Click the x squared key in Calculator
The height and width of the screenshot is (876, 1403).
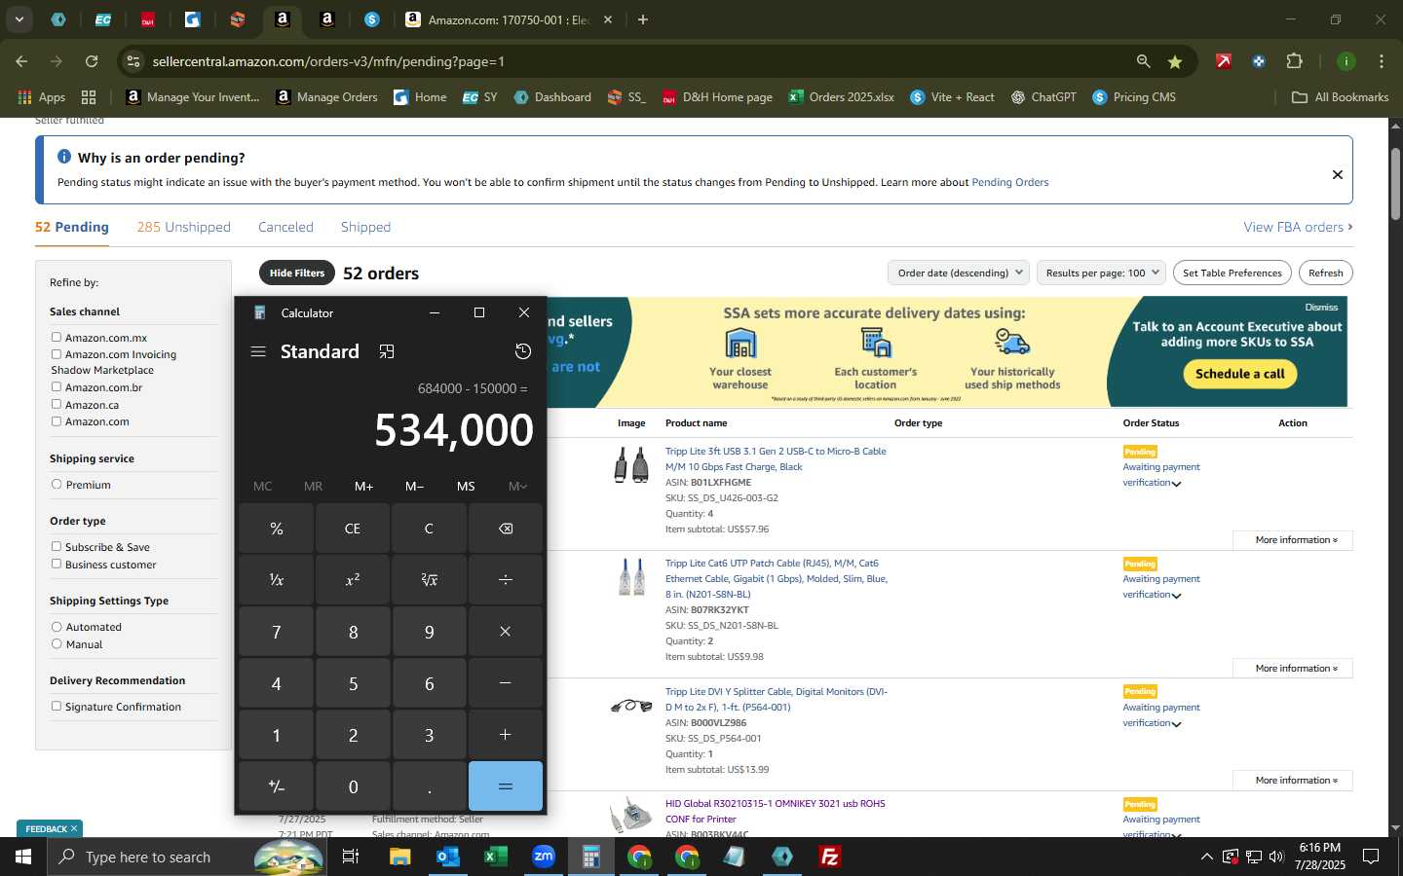(353, 580)
